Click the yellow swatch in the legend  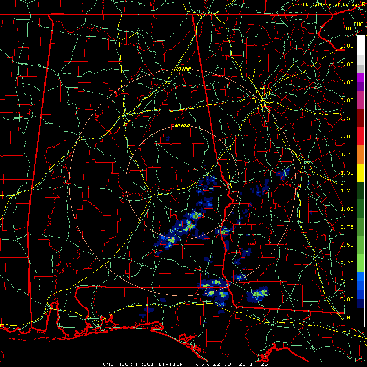click(360, 172)
